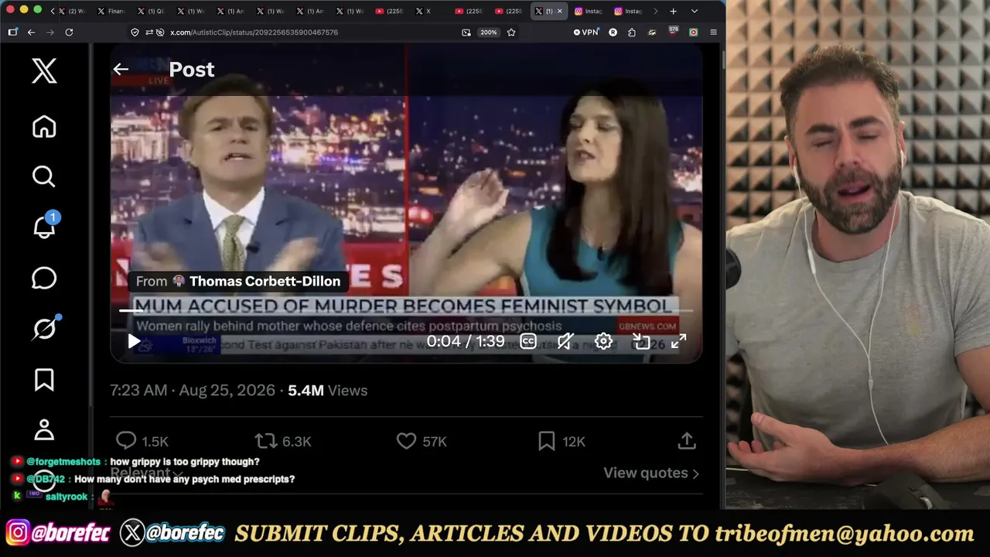Toggle picture-in-picture for the video
The height and width of the screenshot is (557, 990).
tap(641, 341)
